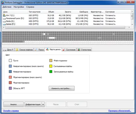Click Изменить настройки button

pos(61,88)
